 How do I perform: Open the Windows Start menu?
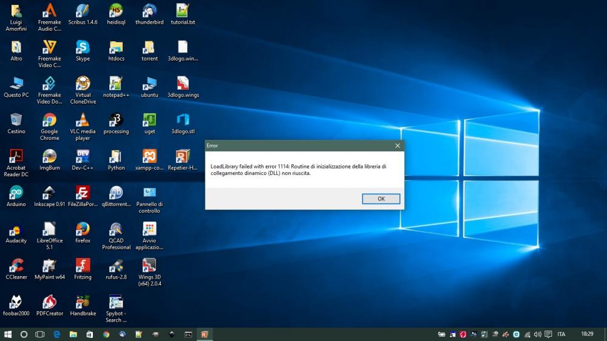coord(8,334)
